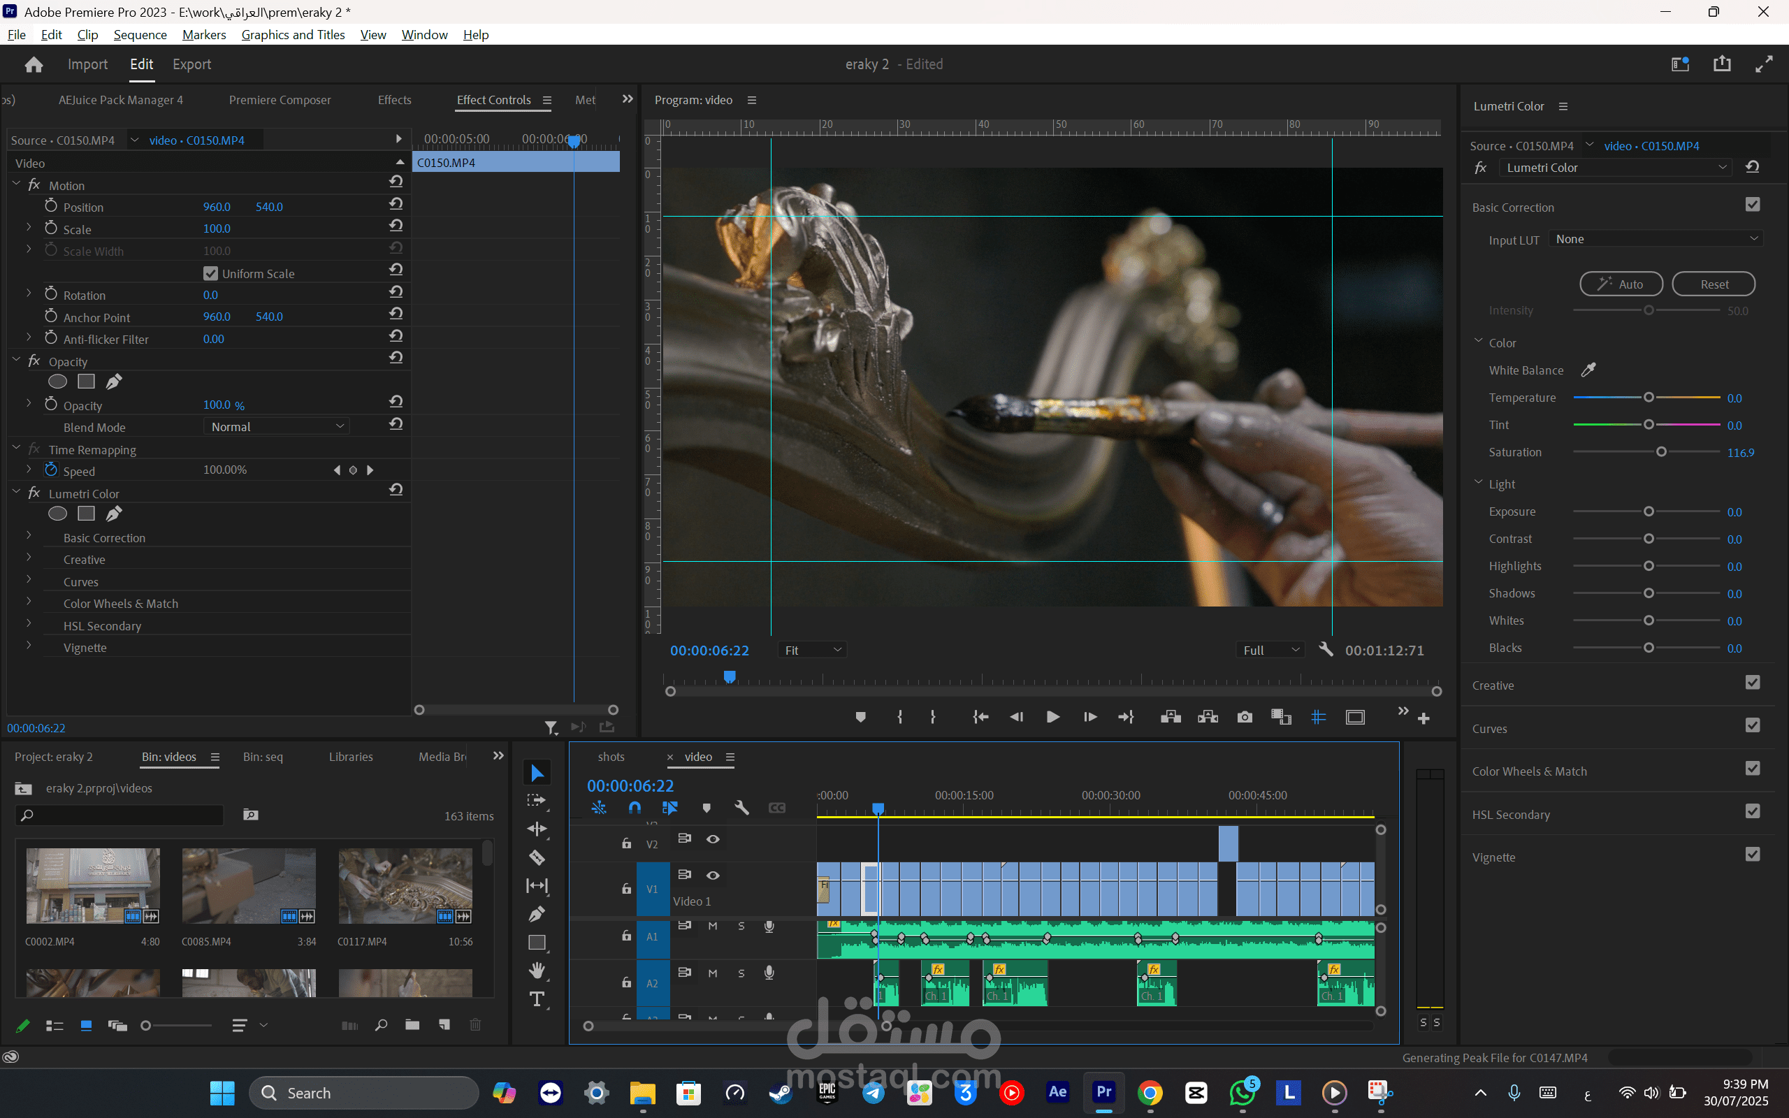Uncheck the Uniform Scale checkbox
This screenshot has height=1118, width=1789.
(210, 274)
